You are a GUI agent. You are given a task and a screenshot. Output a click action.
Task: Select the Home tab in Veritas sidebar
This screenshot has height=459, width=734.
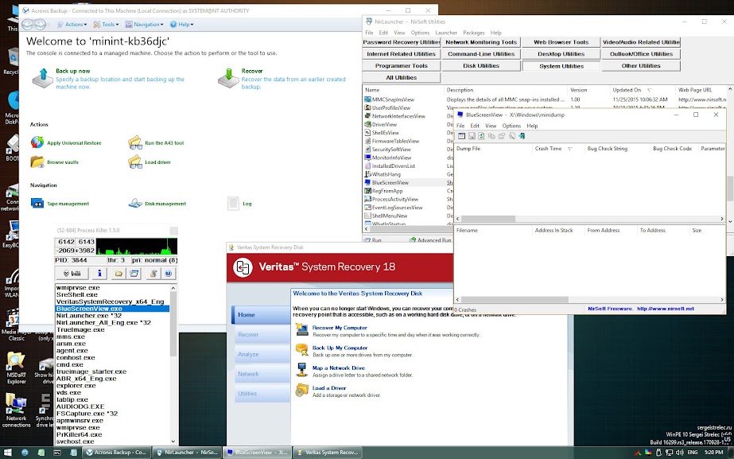click(260, 315)
